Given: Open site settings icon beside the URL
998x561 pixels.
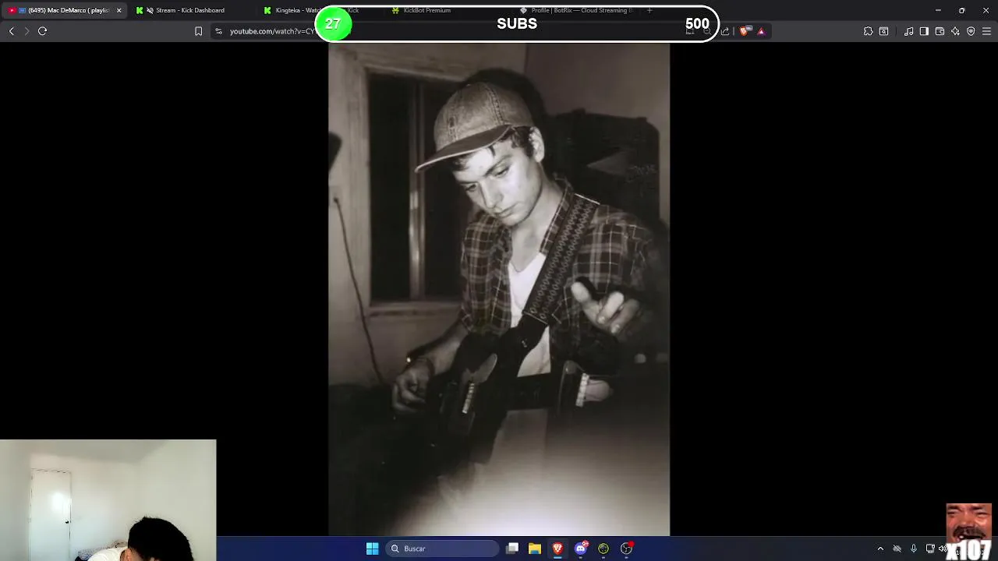Looking at the screenshot, I should point(218,31).
